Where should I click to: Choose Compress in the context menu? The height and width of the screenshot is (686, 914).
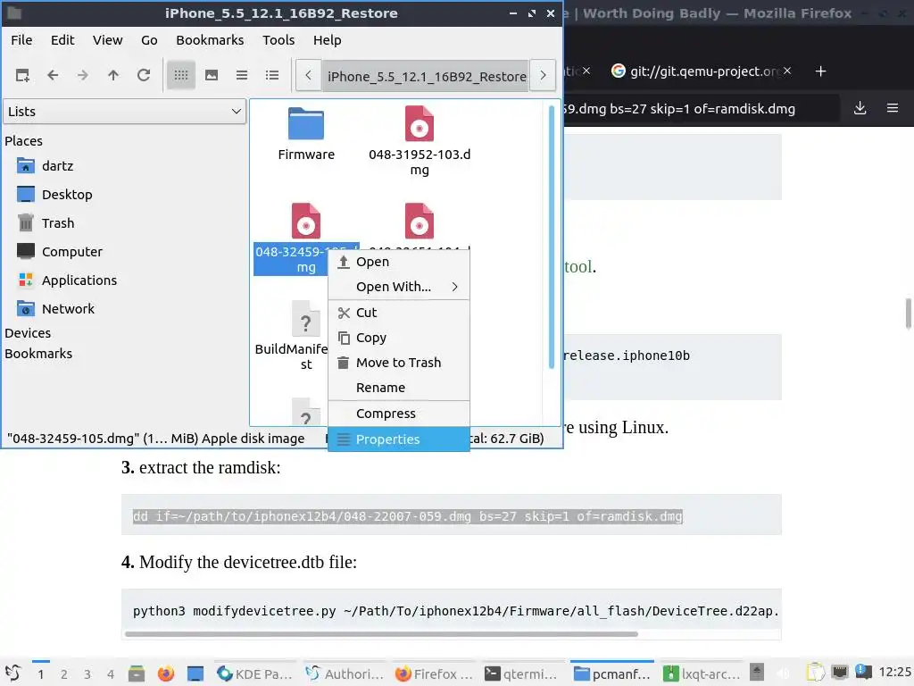point(399,414)
